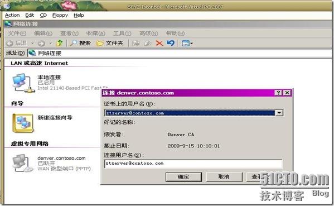Open the 查看(V) menu

[x=70, y=33]
